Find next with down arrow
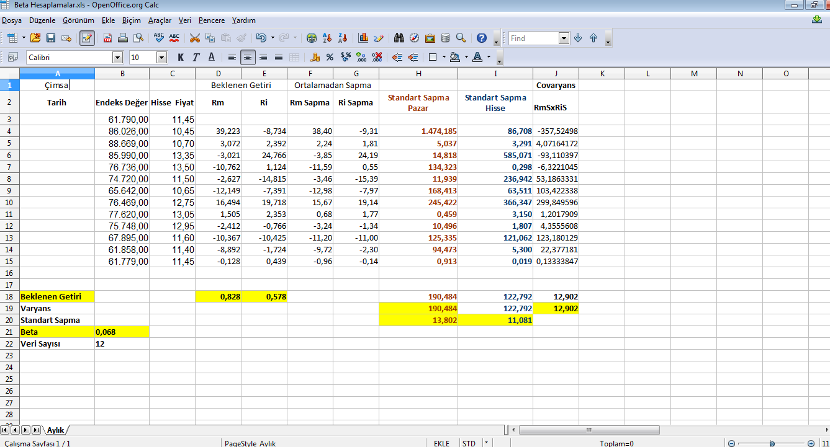This screenshot has height=447, width=830. tap(578, 38)
